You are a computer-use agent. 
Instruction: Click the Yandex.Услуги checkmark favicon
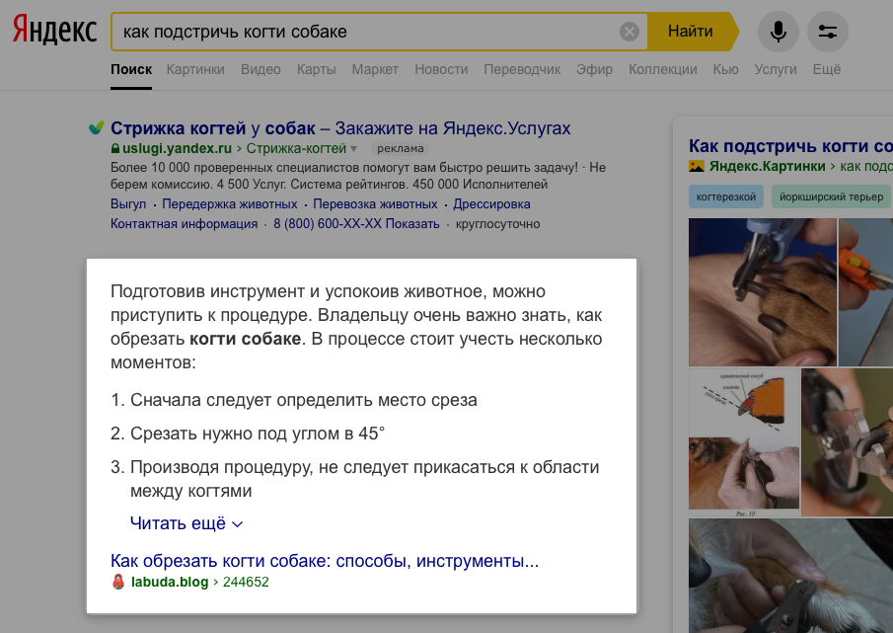pyautogui.click(x=97, y=127)
